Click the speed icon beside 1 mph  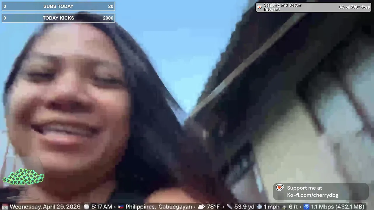point(259,206)
